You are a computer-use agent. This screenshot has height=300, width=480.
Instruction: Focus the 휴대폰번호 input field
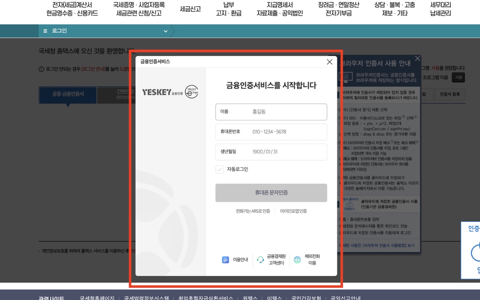click(x=271, y=132)
